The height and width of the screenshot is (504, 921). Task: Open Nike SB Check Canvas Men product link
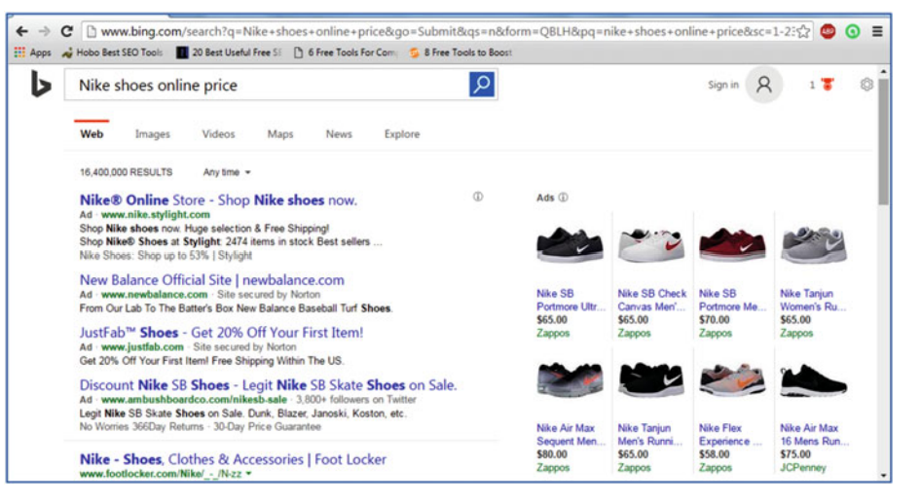click(x=652, y=300)
